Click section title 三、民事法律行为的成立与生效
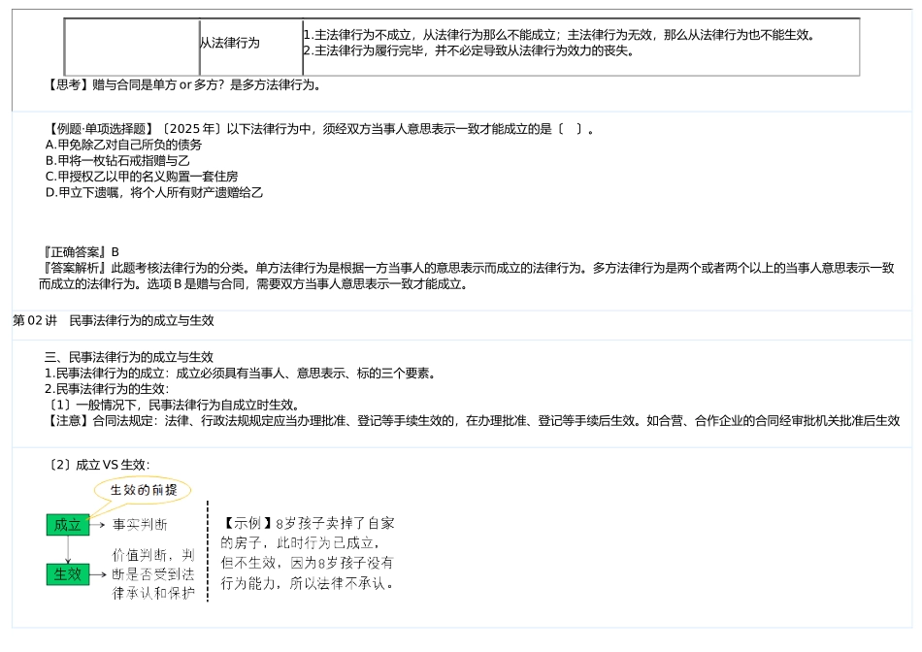 pos(129,357)
